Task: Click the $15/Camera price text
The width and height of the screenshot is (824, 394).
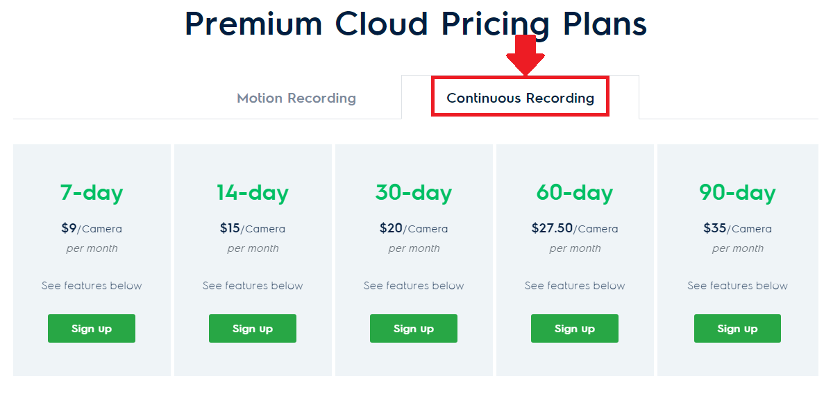Action: pos(253,228)
